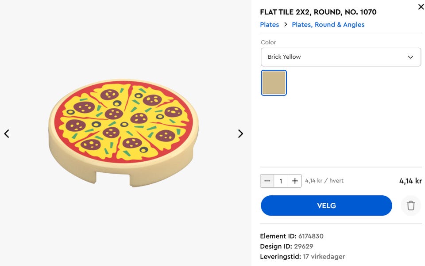Select the Brick Yellow color swatch
This screenshot has height=266, width=425.
(x=274, y=83)
